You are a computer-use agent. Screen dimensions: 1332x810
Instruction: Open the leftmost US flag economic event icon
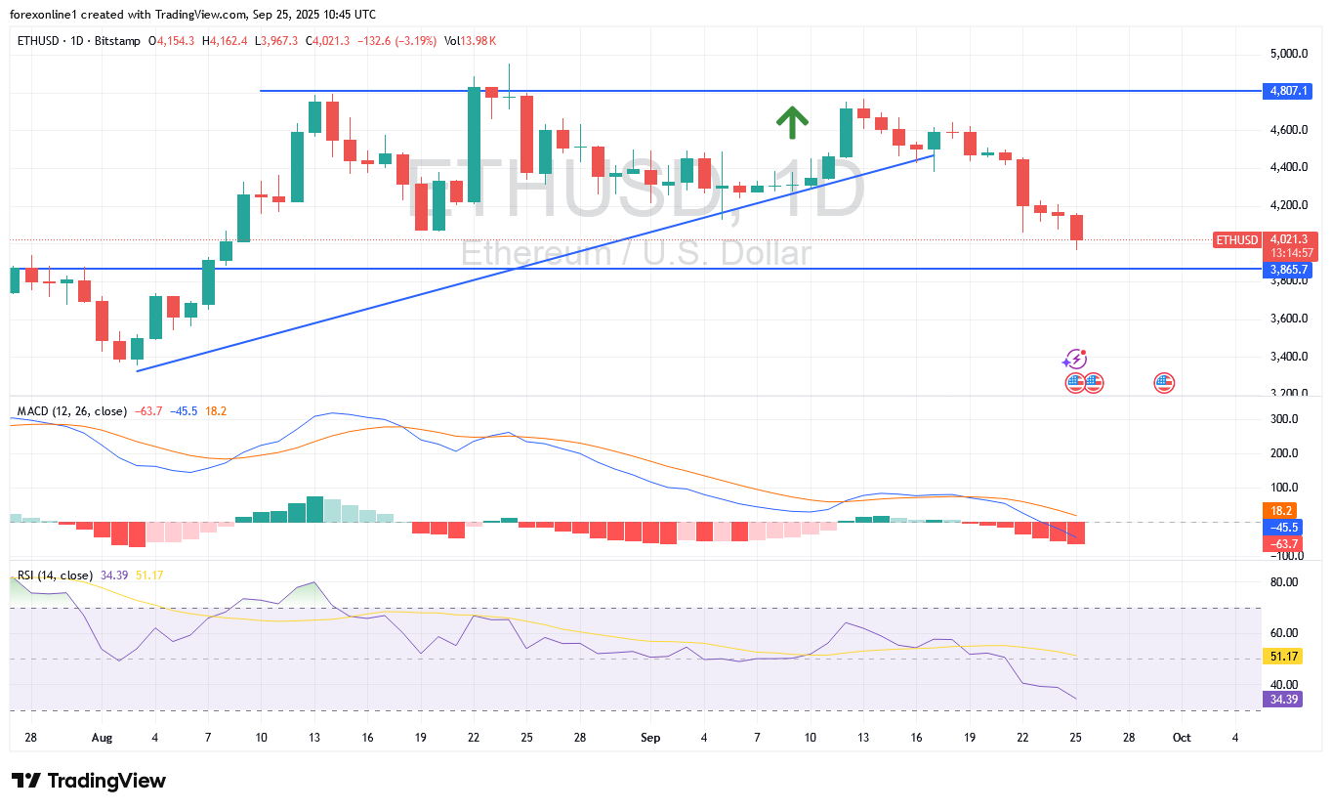pos(1076,383)
